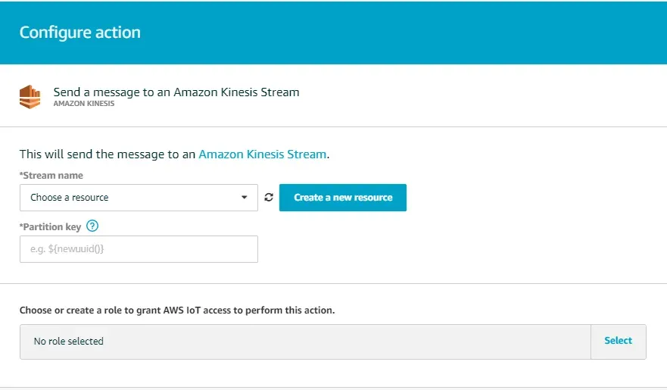Click the No role selected field
667x390 pixels.
(305, 342)
